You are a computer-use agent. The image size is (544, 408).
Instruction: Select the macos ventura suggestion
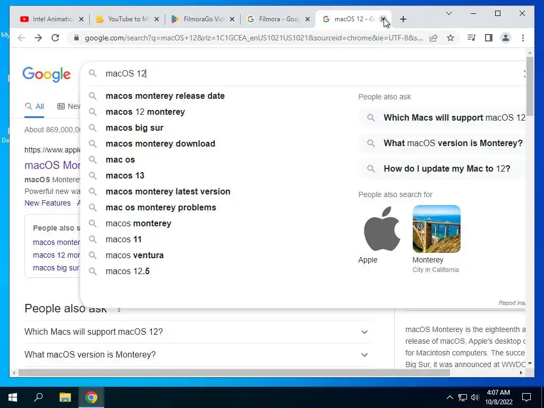click(134, 256)
